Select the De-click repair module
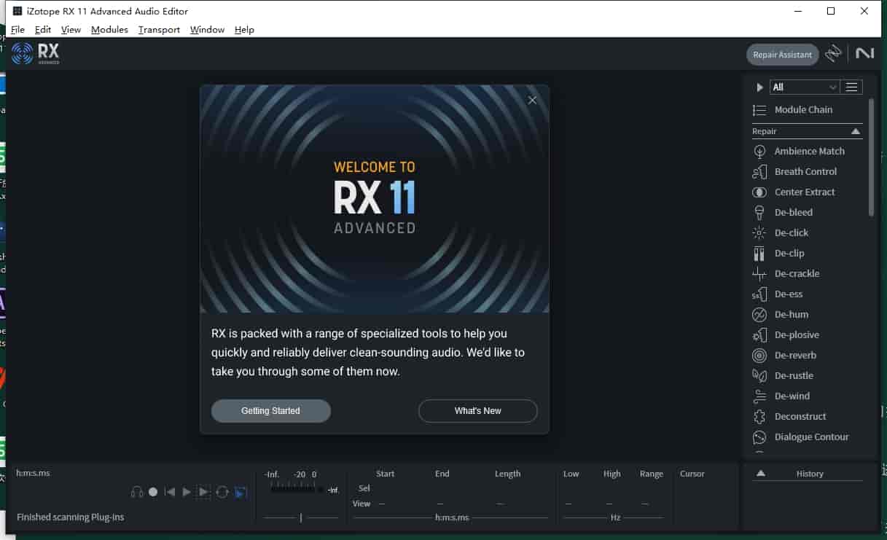 792,232
